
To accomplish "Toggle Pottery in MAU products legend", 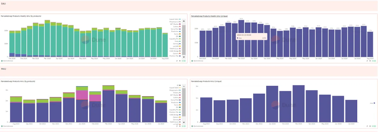I will [177, 92].
